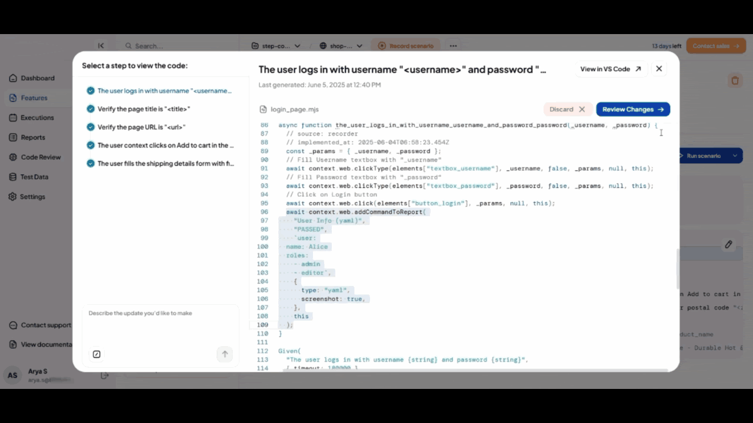Click the send arrow button in the prompt box
The height and width of the screenshot is (423, 753).
click(224, 354)
